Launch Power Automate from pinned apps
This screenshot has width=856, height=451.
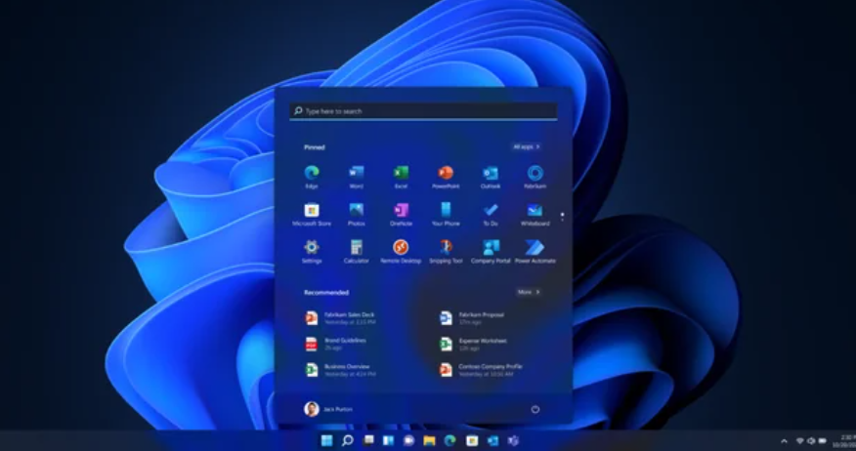click(535, 252)
